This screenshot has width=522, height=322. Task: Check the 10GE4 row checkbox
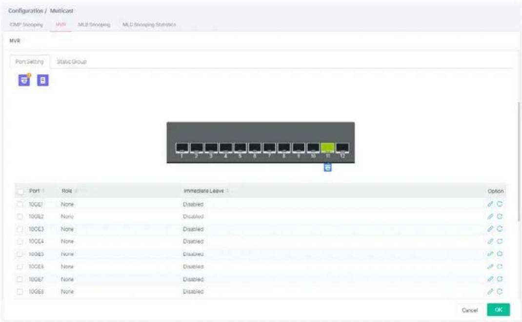click(20, 242)
